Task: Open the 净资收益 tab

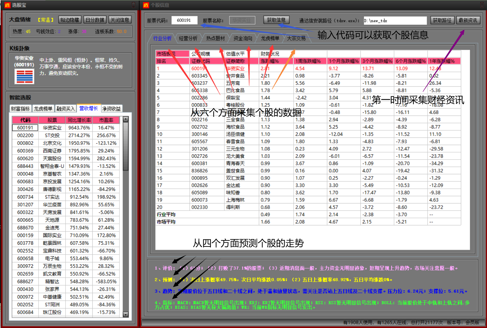Action: [x=111, y=109]
